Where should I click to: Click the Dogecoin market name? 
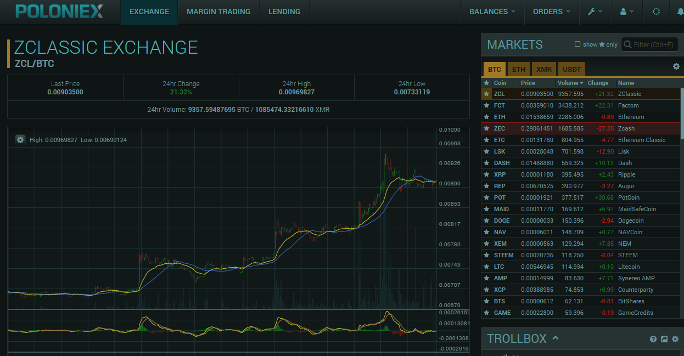pos(631,221)
